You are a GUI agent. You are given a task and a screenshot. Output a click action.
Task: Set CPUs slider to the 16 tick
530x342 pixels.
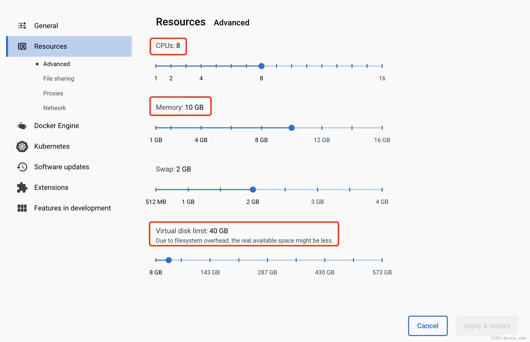point(382,66)
